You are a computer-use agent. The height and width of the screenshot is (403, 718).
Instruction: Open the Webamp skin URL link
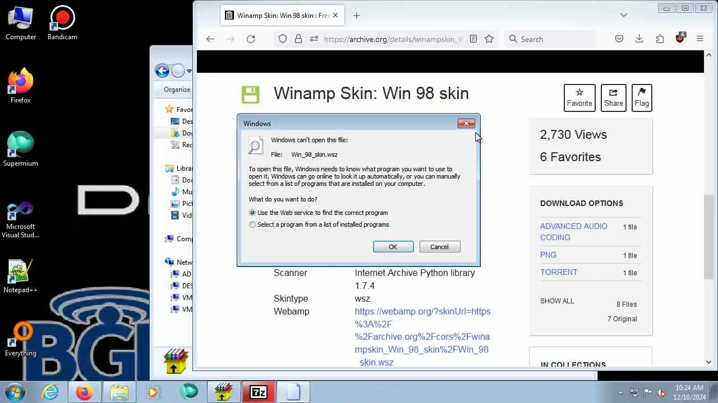422,337
